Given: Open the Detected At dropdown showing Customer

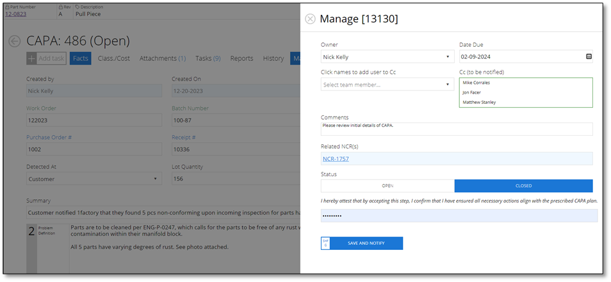Looking at the screenshot, I should pyautogui.click(x=94, y=179).
